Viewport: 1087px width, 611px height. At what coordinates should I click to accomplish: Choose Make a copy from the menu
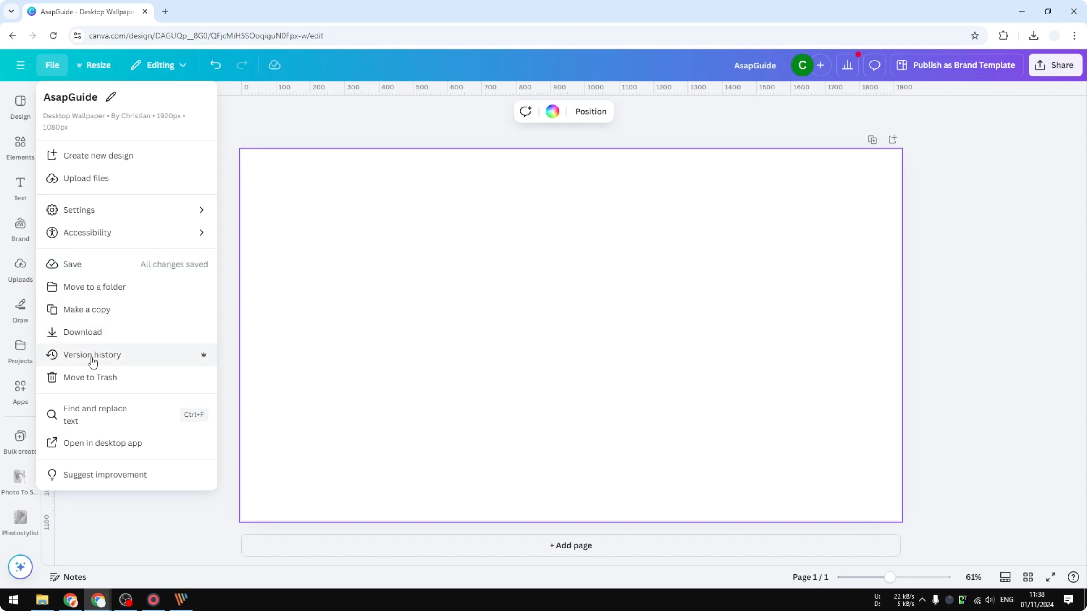tap(87, 309)
